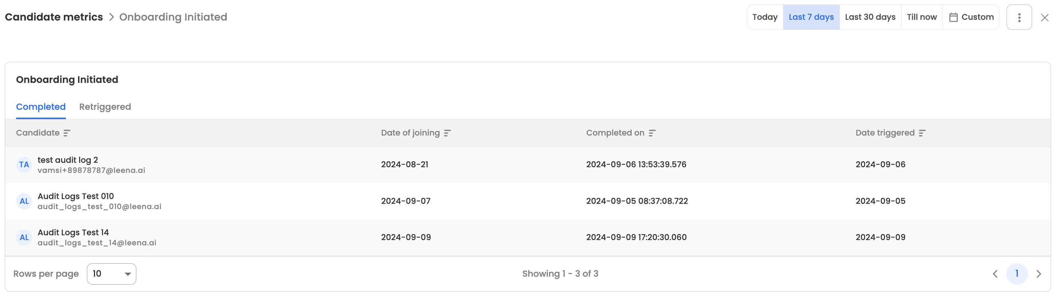Sort by Date triggered icon
Image resolution: width=1062 pixels, height=301 pixels.
(x=922, y=133)
